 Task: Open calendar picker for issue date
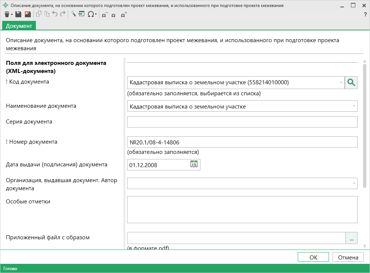click(194, 165)
